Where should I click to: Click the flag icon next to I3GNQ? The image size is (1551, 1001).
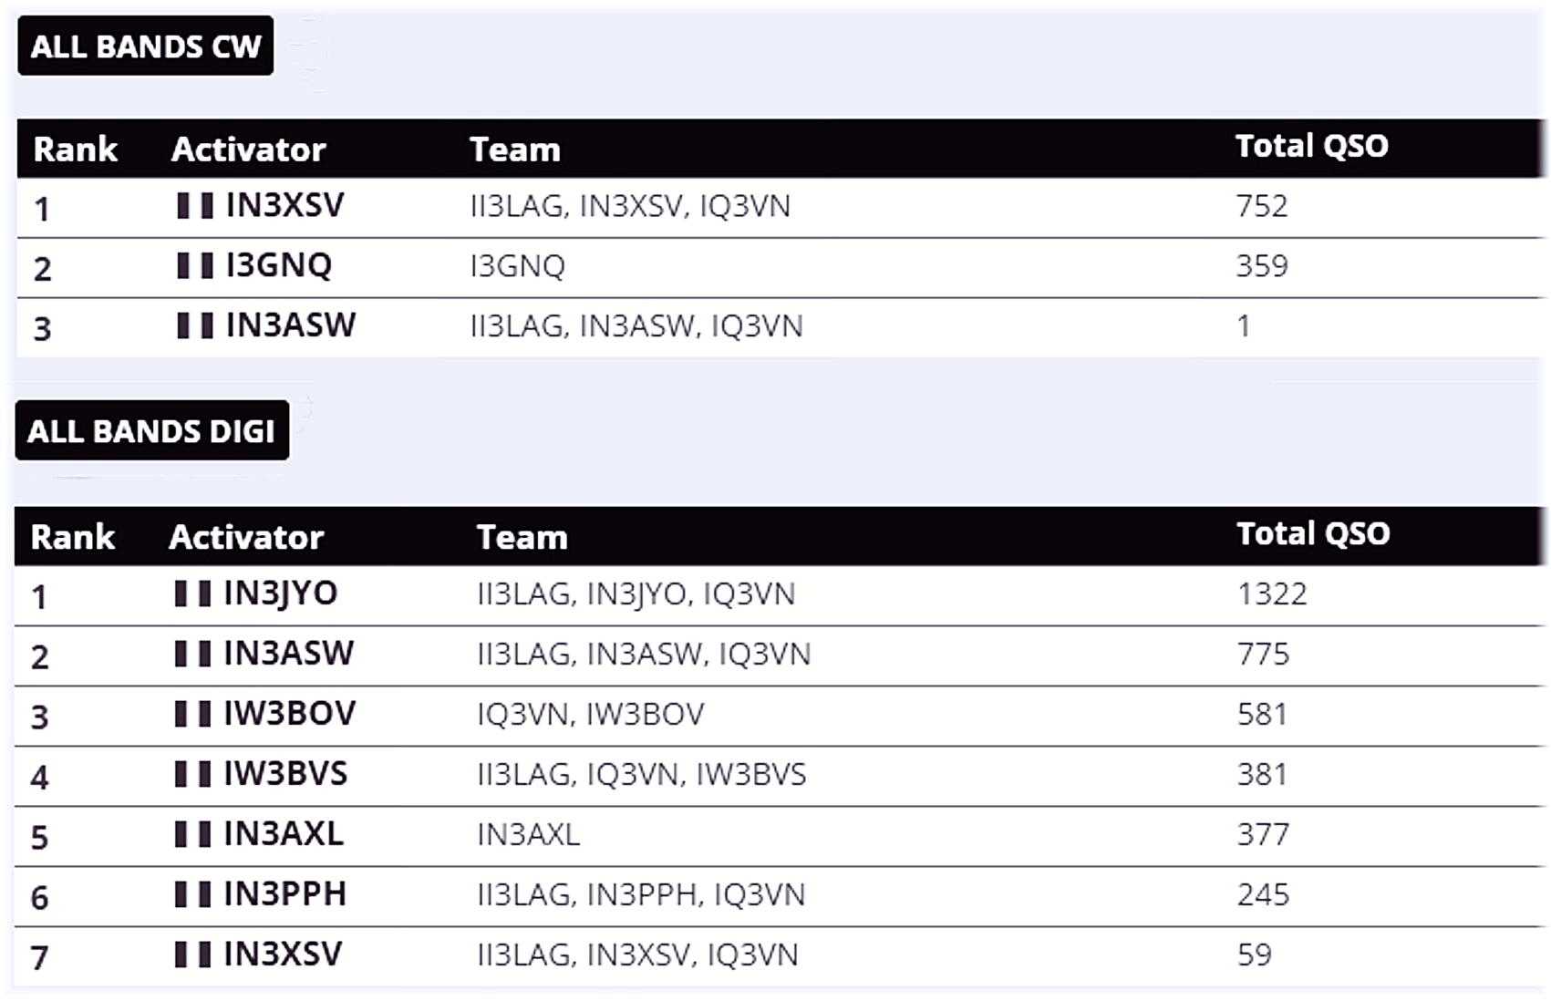point(195,266)
